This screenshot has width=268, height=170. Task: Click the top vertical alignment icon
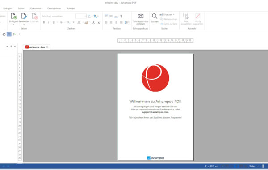click(x=106, y=16)
